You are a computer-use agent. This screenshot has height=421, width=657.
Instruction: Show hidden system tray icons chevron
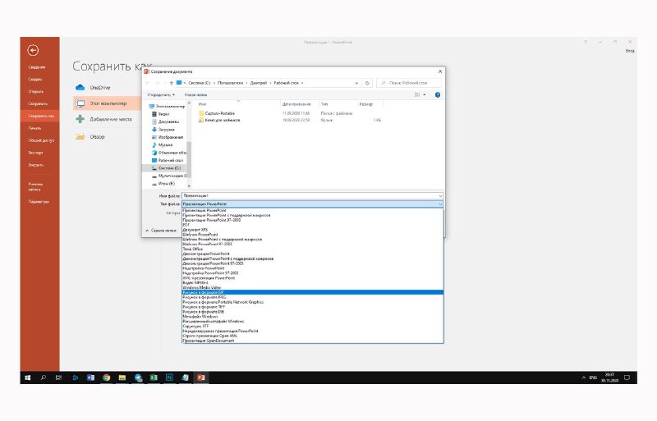coord(583,378)
